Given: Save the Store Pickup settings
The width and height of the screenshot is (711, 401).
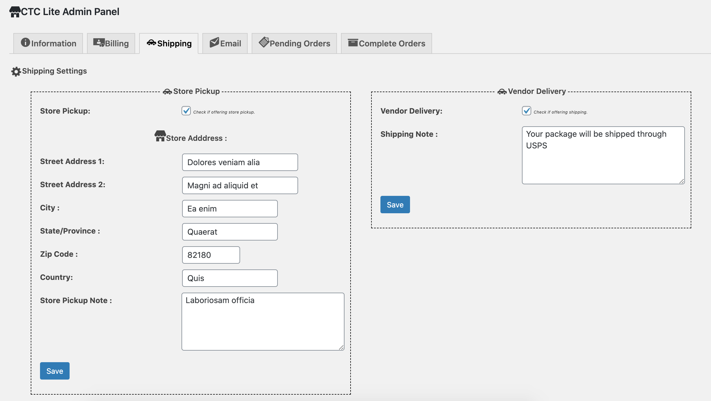Looking at the screenshot, I should tap(55, 371).
